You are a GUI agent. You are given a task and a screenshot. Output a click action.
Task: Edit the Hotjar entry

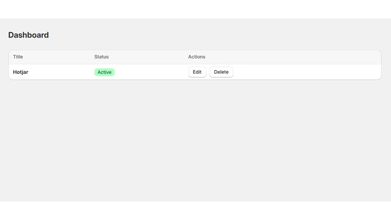coord(197,72)
